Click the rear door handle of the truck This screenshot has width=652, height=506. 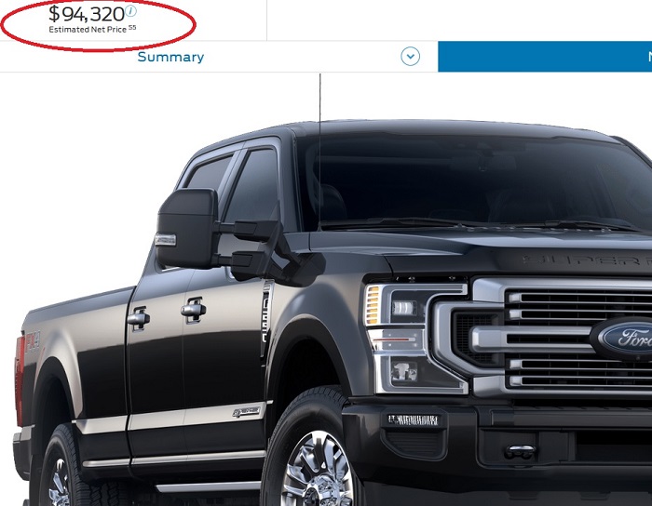click(x=139, y=318)
